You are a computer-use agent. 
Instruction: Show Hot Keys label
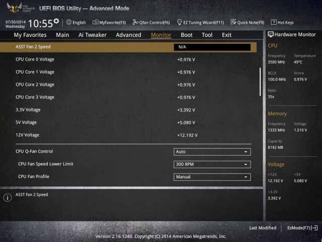(285, 22)
